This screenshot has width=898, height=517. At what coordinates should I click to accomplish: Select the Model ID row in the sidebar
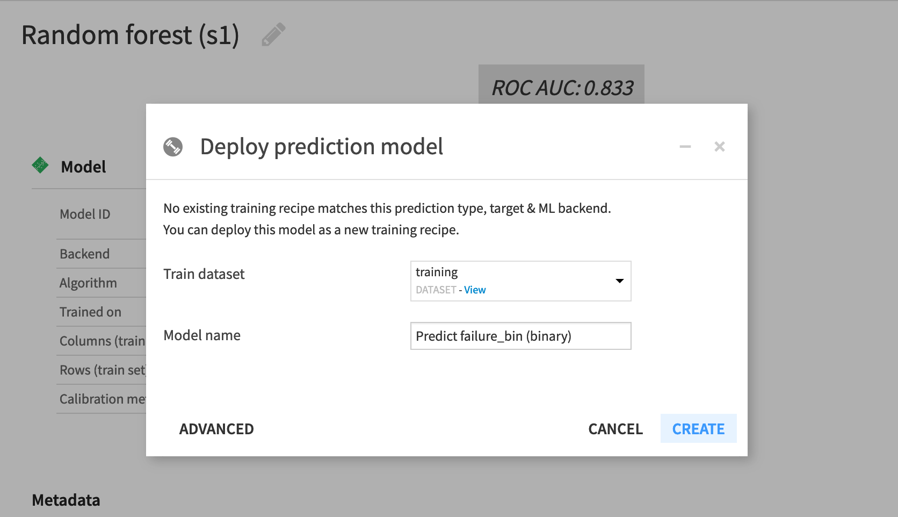[85, 214]
